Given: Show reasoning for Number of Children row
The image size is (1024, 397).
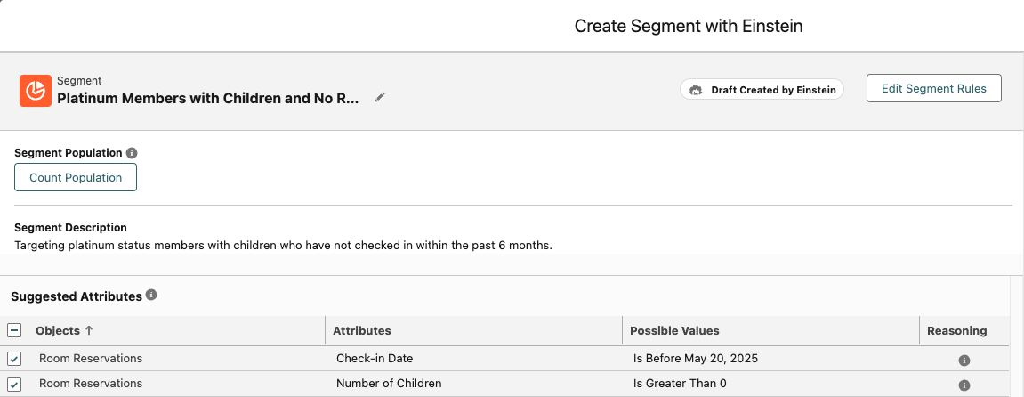Looking at the screenshot, I should pos(964,385).
